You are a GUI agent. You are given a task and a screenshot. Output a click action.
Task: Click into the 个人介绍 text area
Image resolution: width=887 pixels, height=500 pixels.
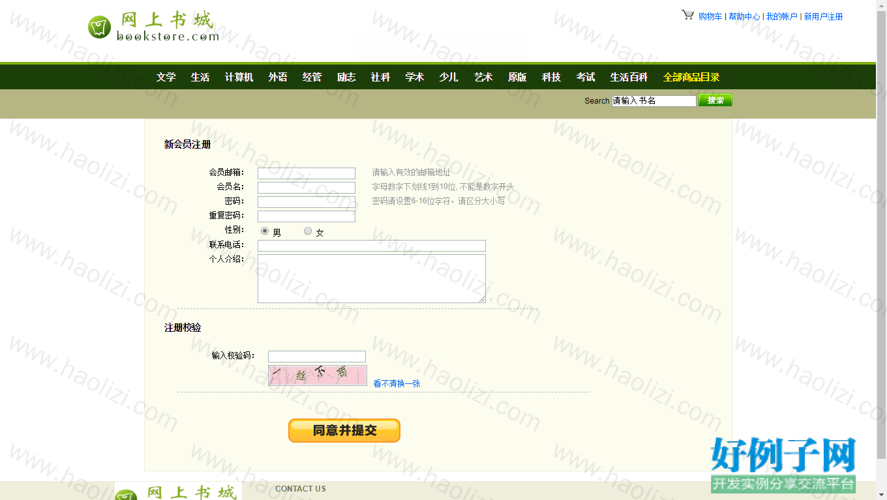click(x=372, y=278)
